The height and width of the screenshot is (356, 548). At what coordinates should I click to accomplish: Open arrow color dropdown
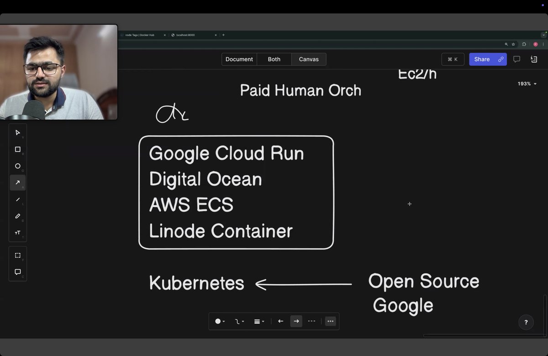(x=220, y=321)
